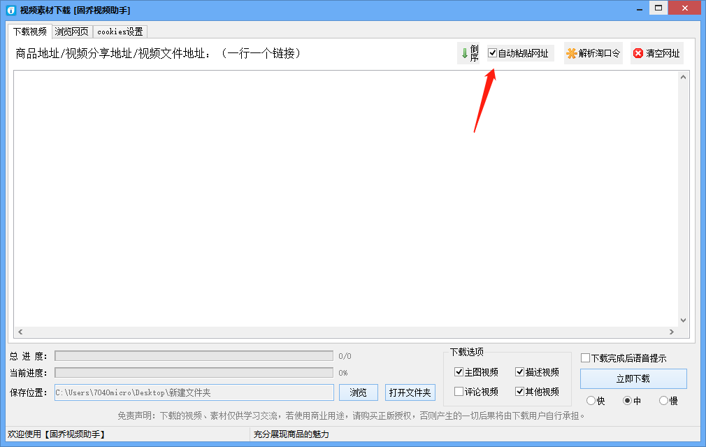Switch to the 浏览网页 tab

(71, 31)
